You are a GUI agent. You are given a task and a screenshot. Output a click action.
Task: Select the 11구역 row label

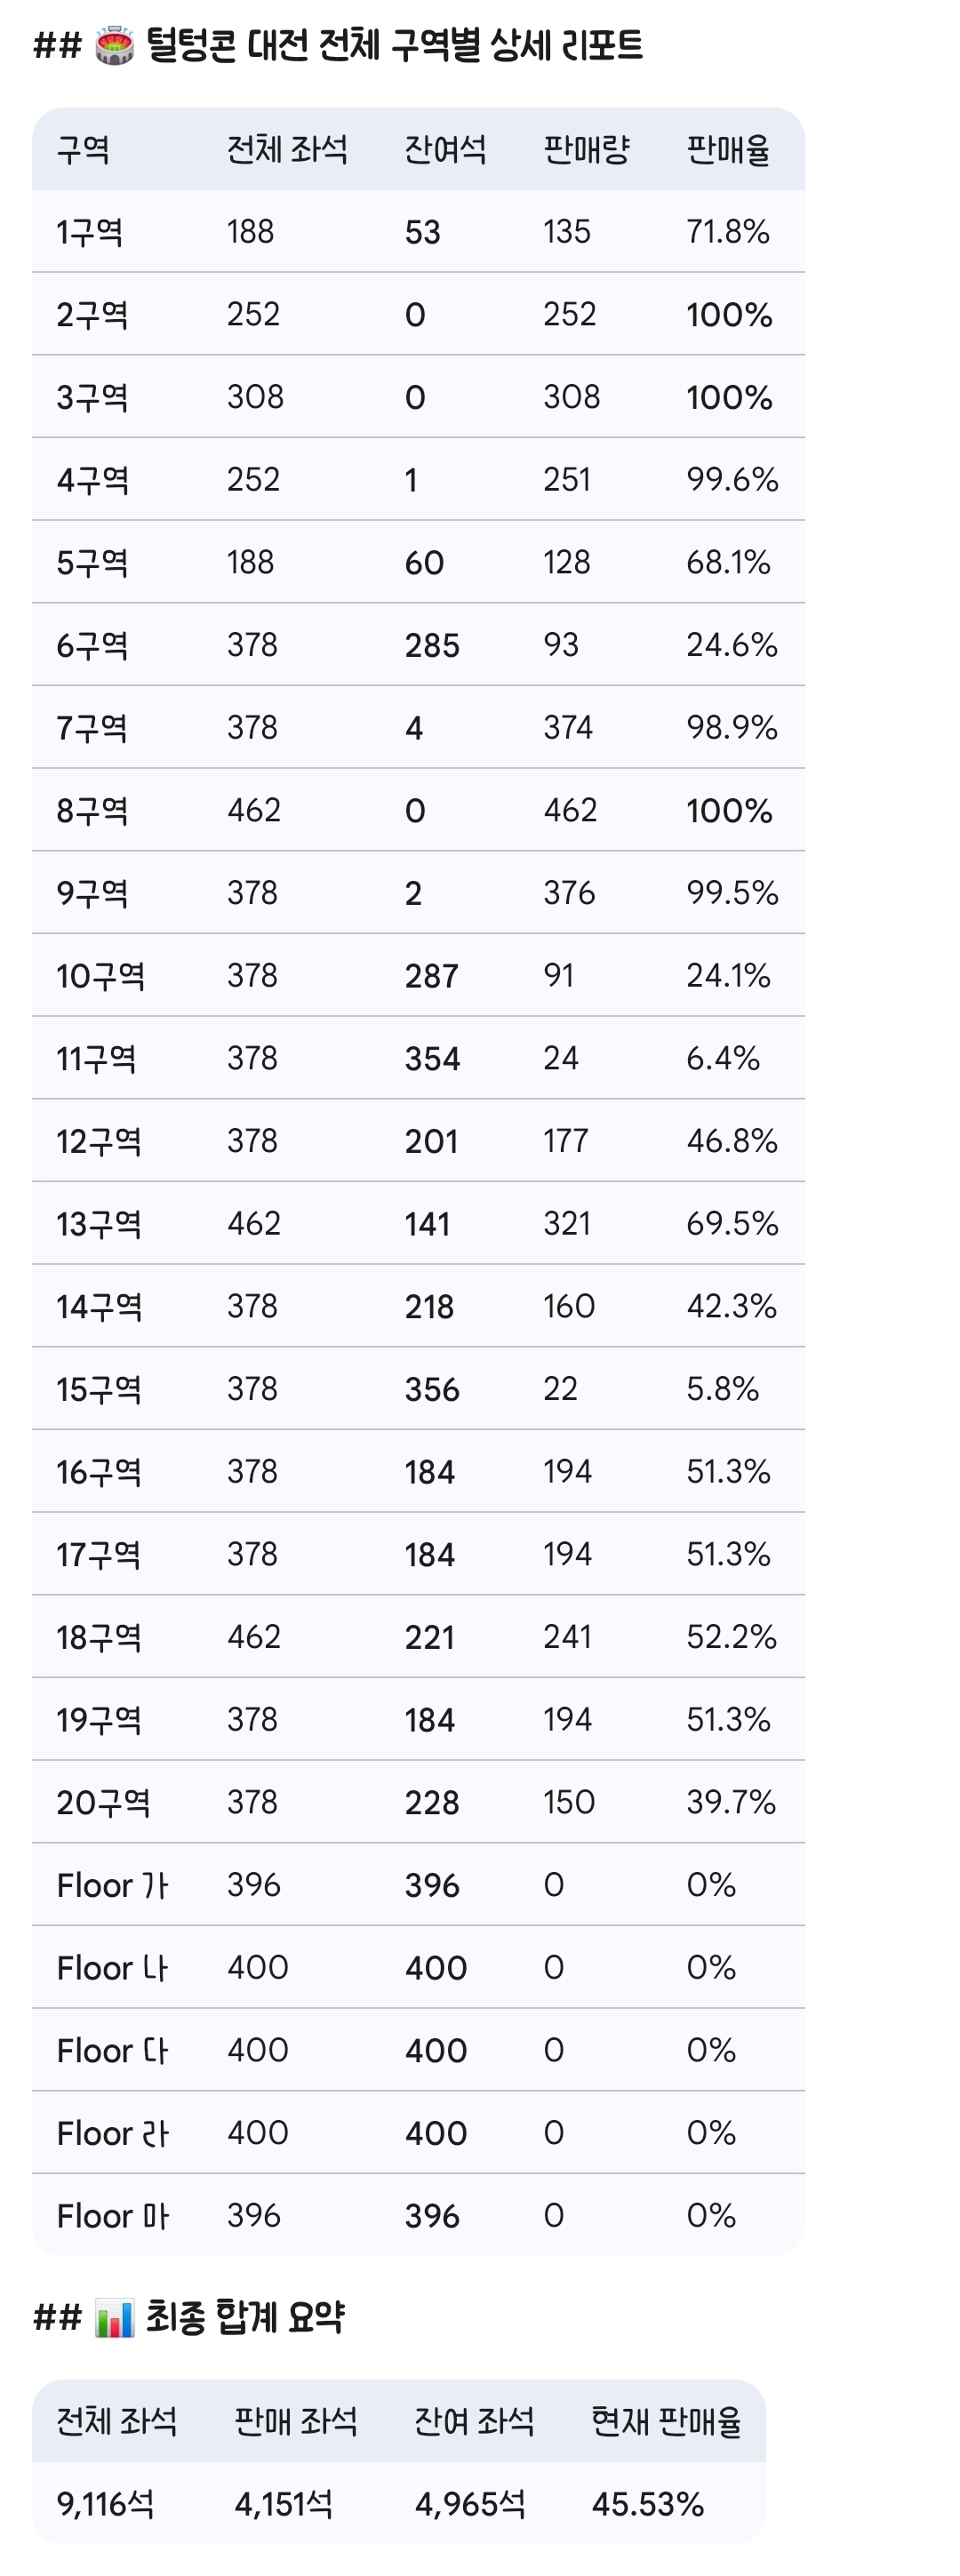96,1059
